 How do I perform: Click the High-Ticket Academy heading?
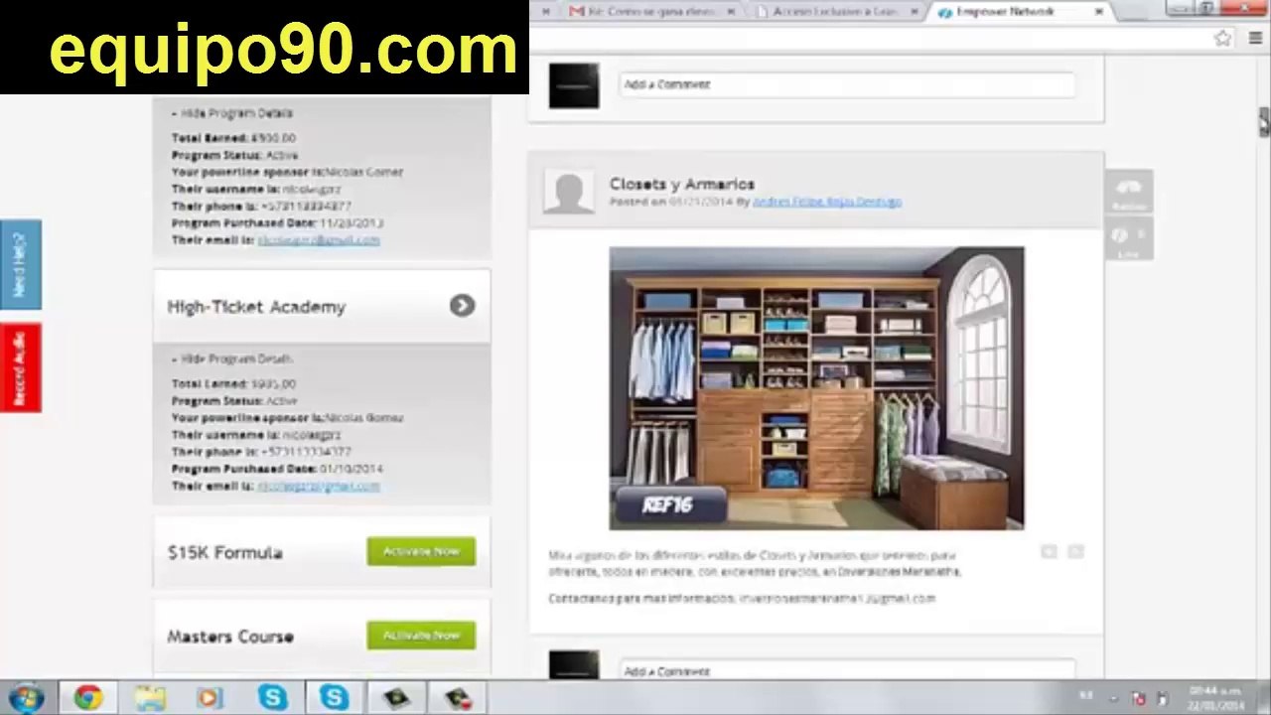256,307
